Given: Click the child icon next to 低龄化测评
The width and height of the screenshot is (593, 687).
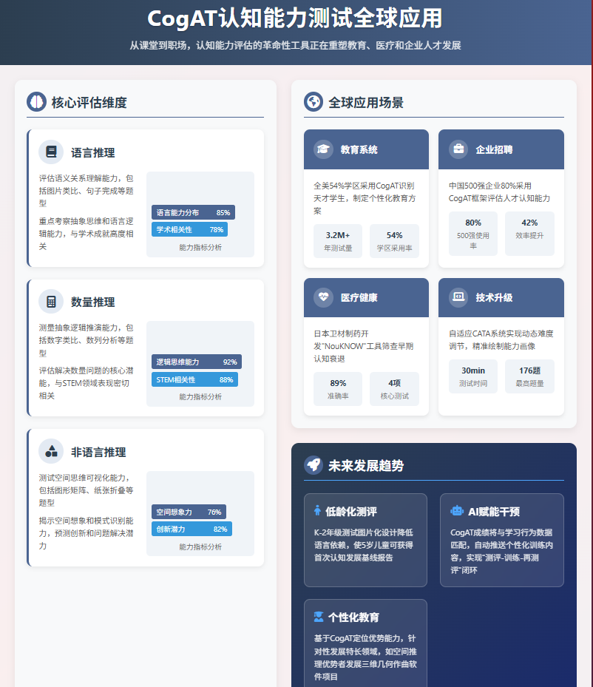Looking at the screenshot, I should [317, 511].
